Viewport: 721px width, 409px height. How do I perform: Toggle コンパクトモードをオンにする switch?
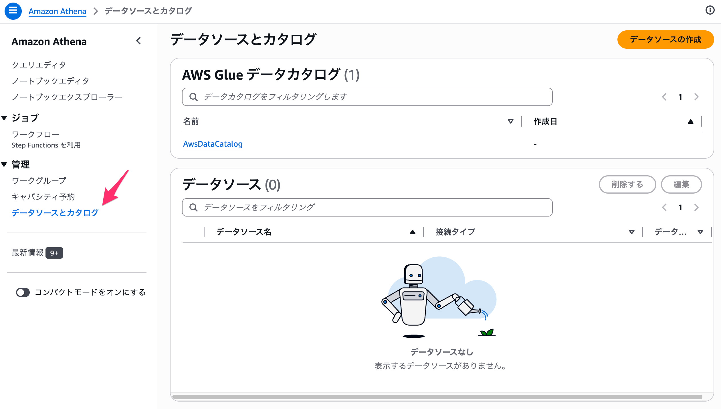tap(23, 292)
